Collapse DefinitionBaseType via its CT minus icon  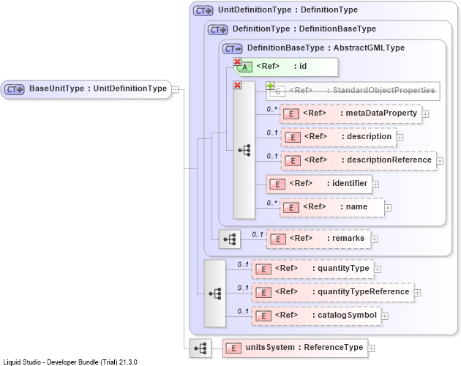(x=233, y=49)
